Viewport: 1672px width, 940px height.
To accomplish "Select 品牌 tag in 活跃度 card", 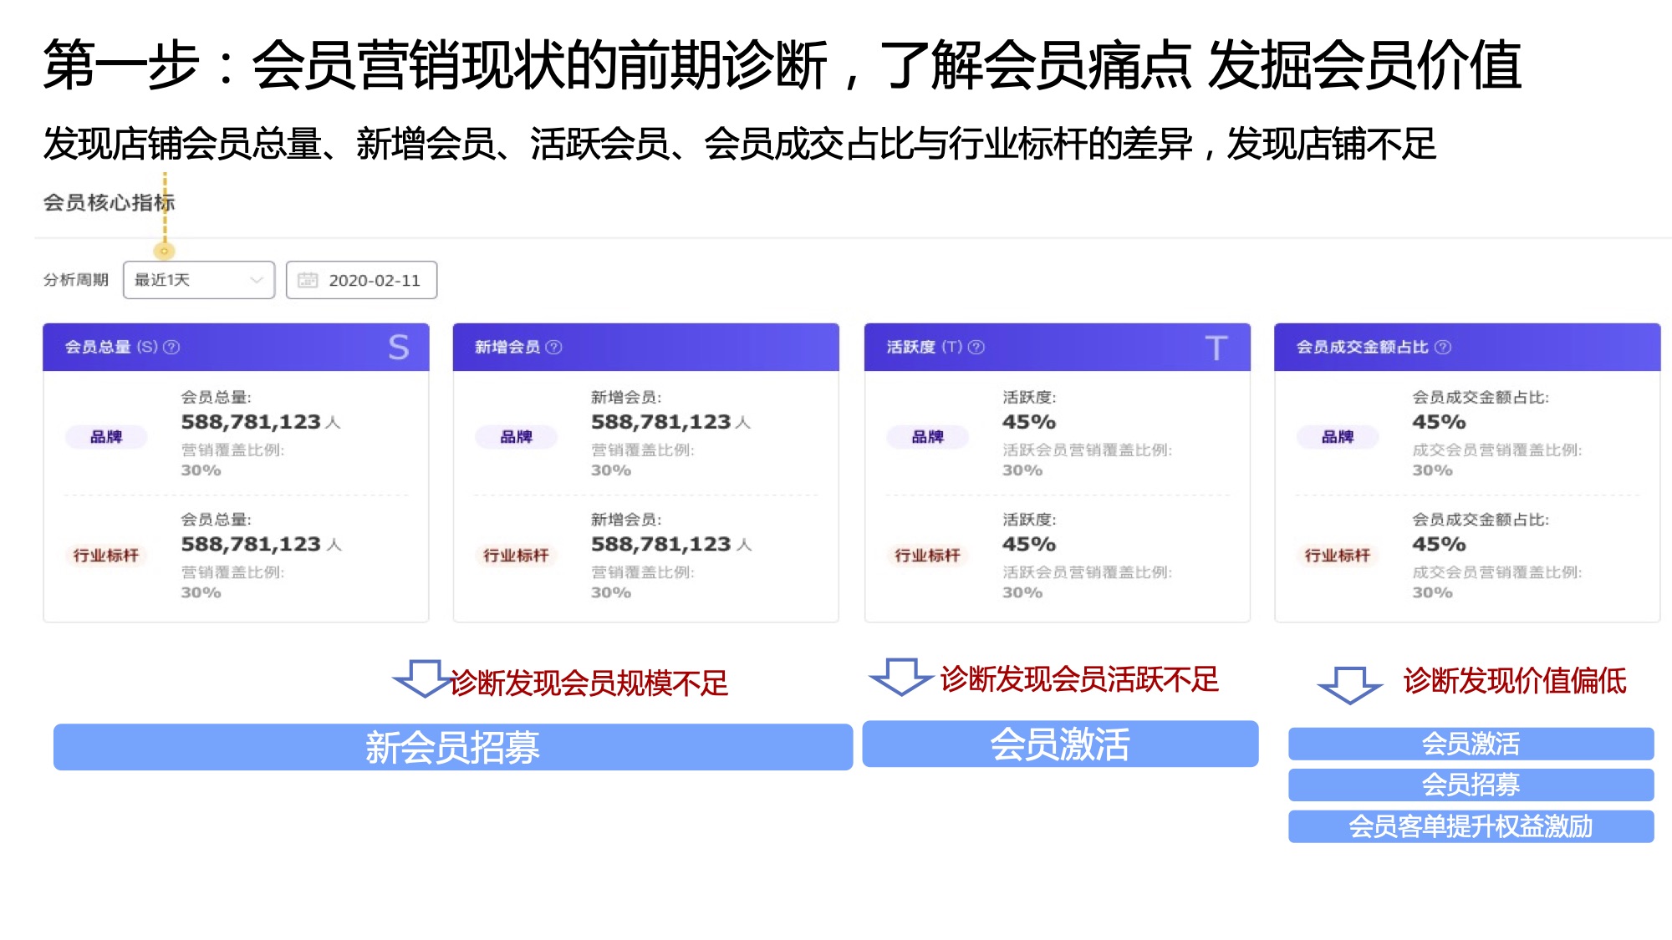I will pos(927,436).
